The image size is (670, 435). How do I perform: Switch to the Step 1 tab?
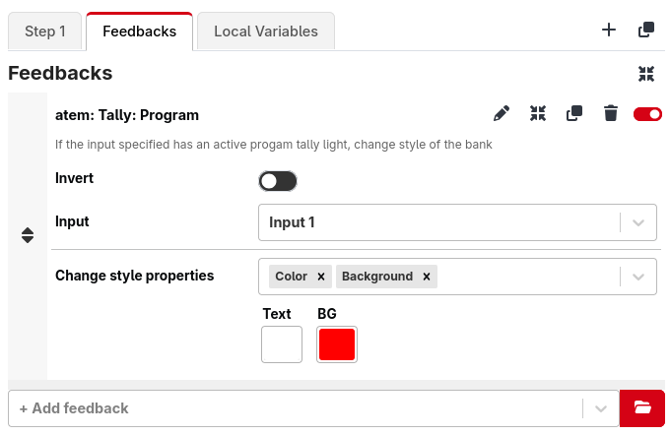[45, 31]
